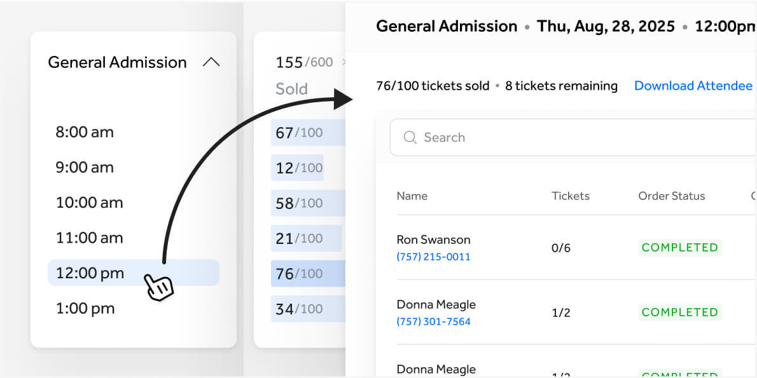Choose the 1:00 pm time slot
Viewport: 757px width, 378px height.
point(85,309)
